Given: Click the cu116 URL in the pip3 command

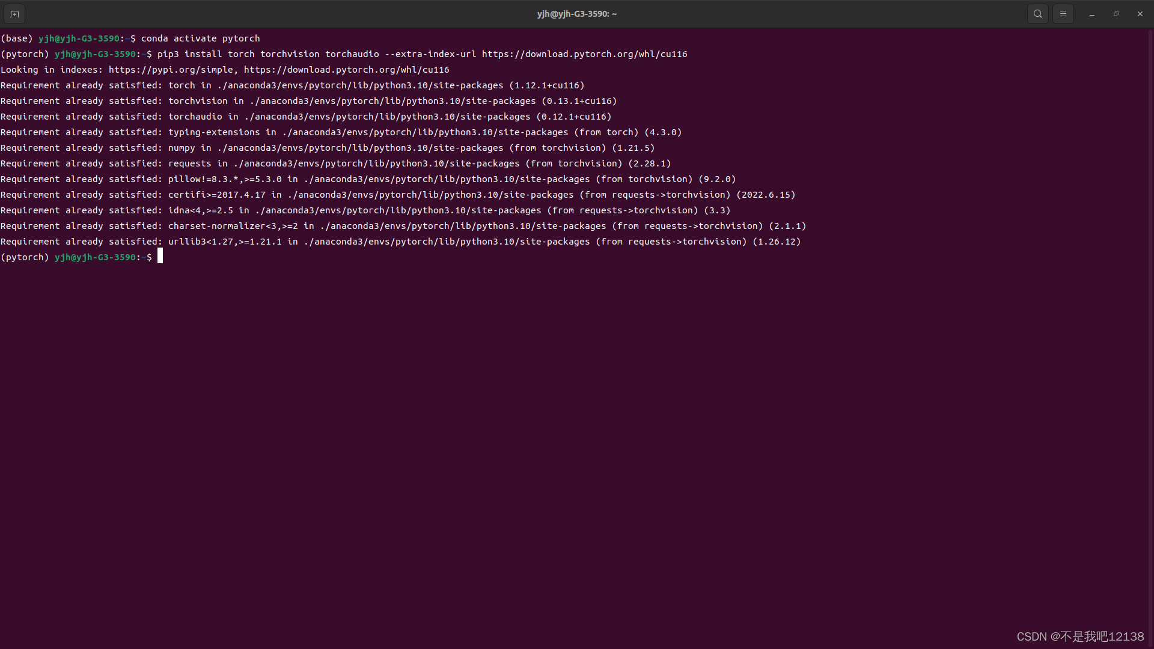Looking at the screenshot, I should tap(584, 54).
